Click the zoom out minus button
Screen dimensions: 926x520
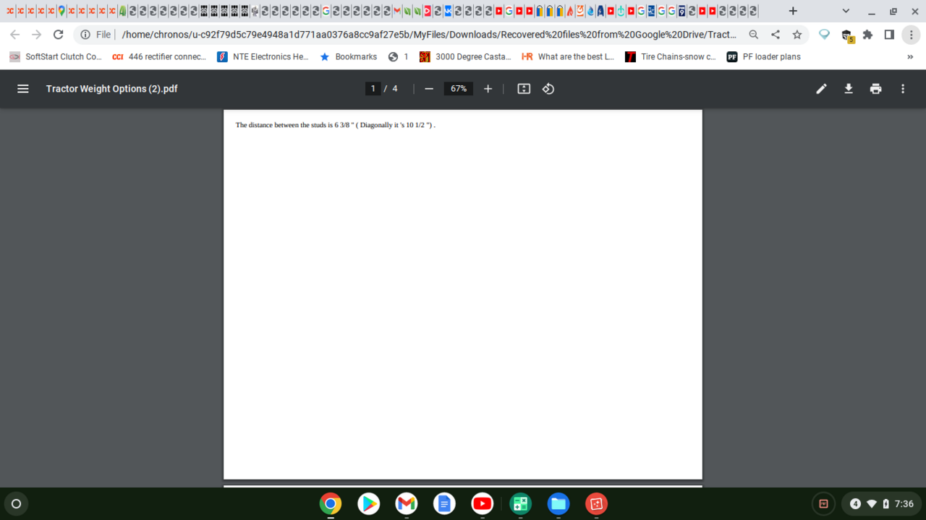pos(429,89)
